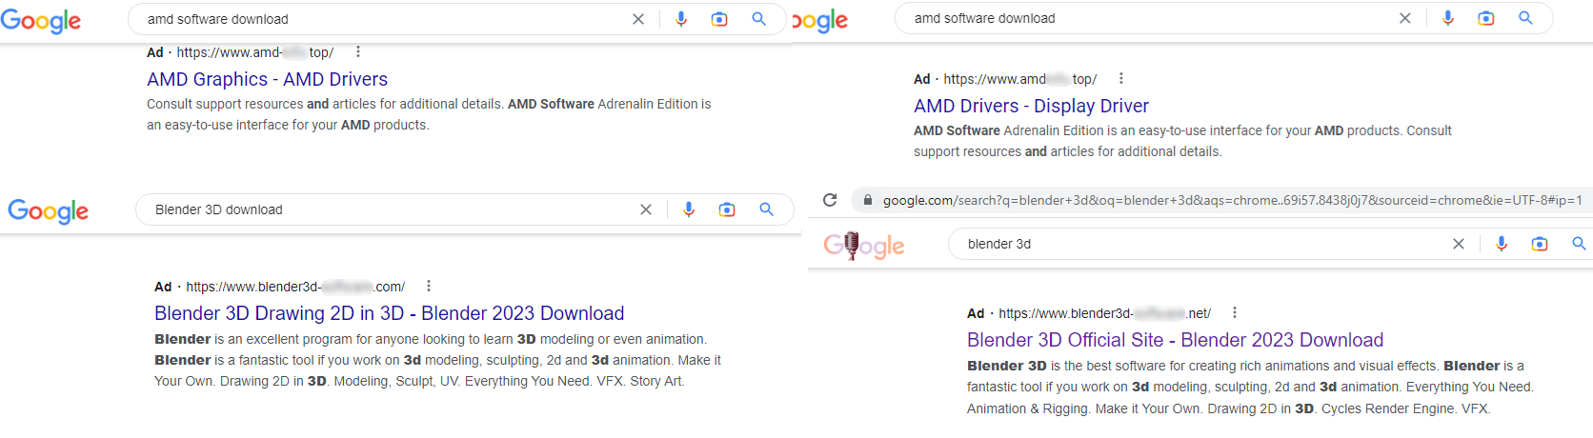The height and width of the screenshot is (438, 1593).
Task: Click the 'Blender 3D is the best software' description text
Action: [x=1250, y=387]
